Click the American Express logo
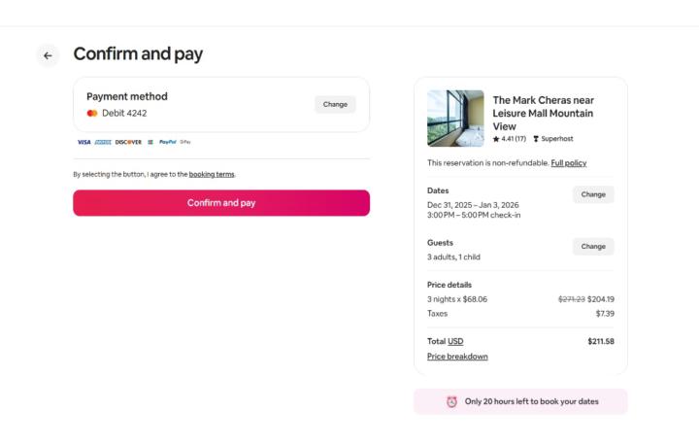 pyautogui.click(x=103, y=142)
